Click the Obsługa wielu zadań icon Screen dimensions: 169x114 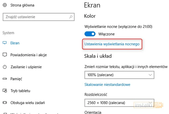[x=5, y=103]
